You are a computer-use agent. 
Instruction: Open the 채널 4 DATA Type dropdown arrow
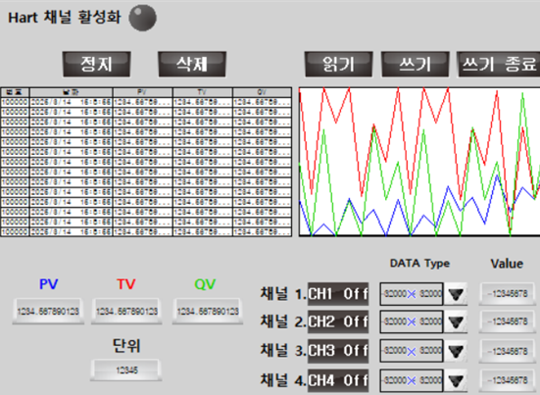[456, 380]
